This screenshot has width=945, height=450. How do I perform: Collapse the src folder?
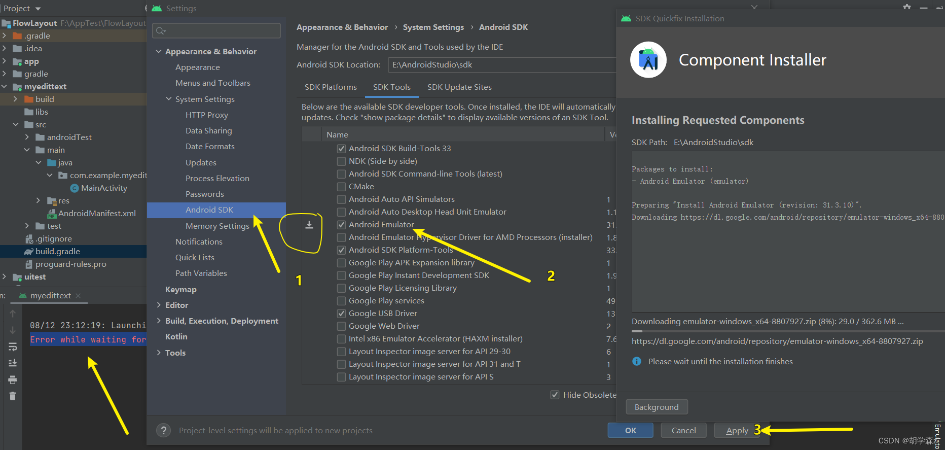pyautogui.click(x=16, y=125)
